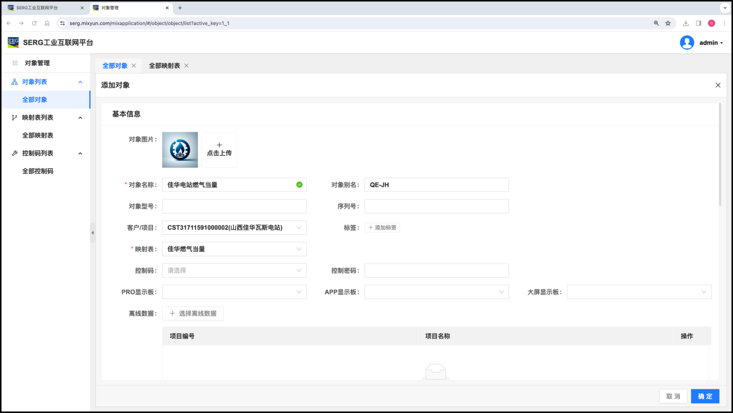Click the browser reload page icon

34,23
